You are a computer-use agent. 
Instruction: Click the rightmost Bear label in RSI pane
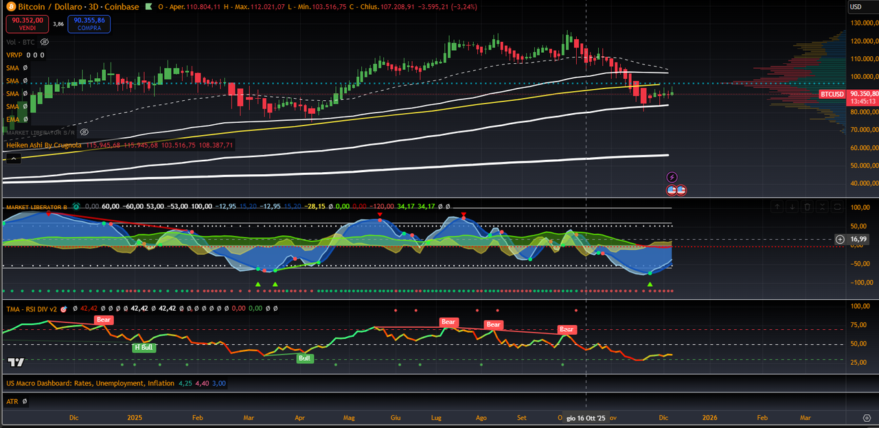567,329
